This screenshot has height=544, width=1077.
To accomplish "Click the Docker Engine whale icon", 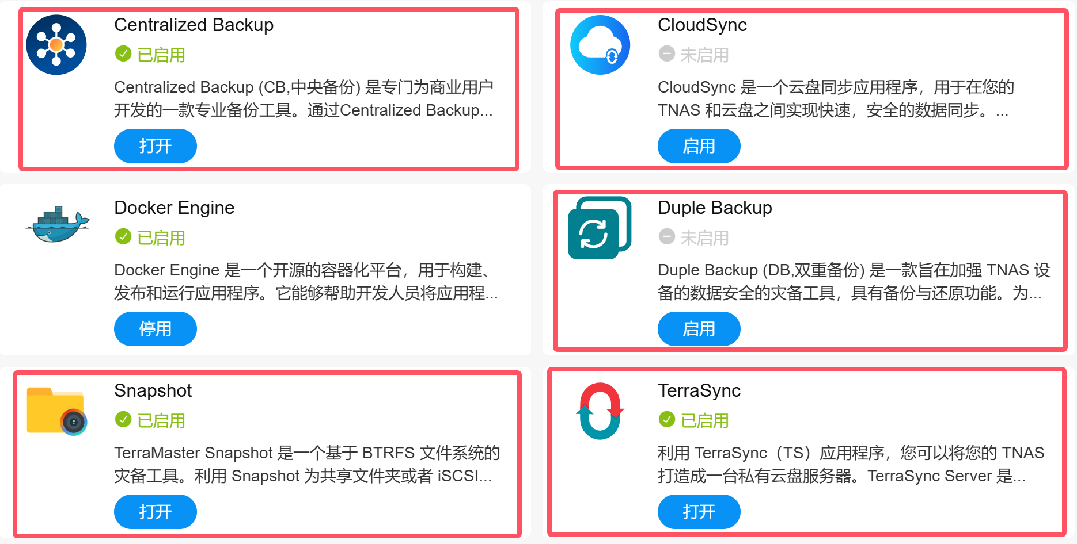I will (58, 224).
